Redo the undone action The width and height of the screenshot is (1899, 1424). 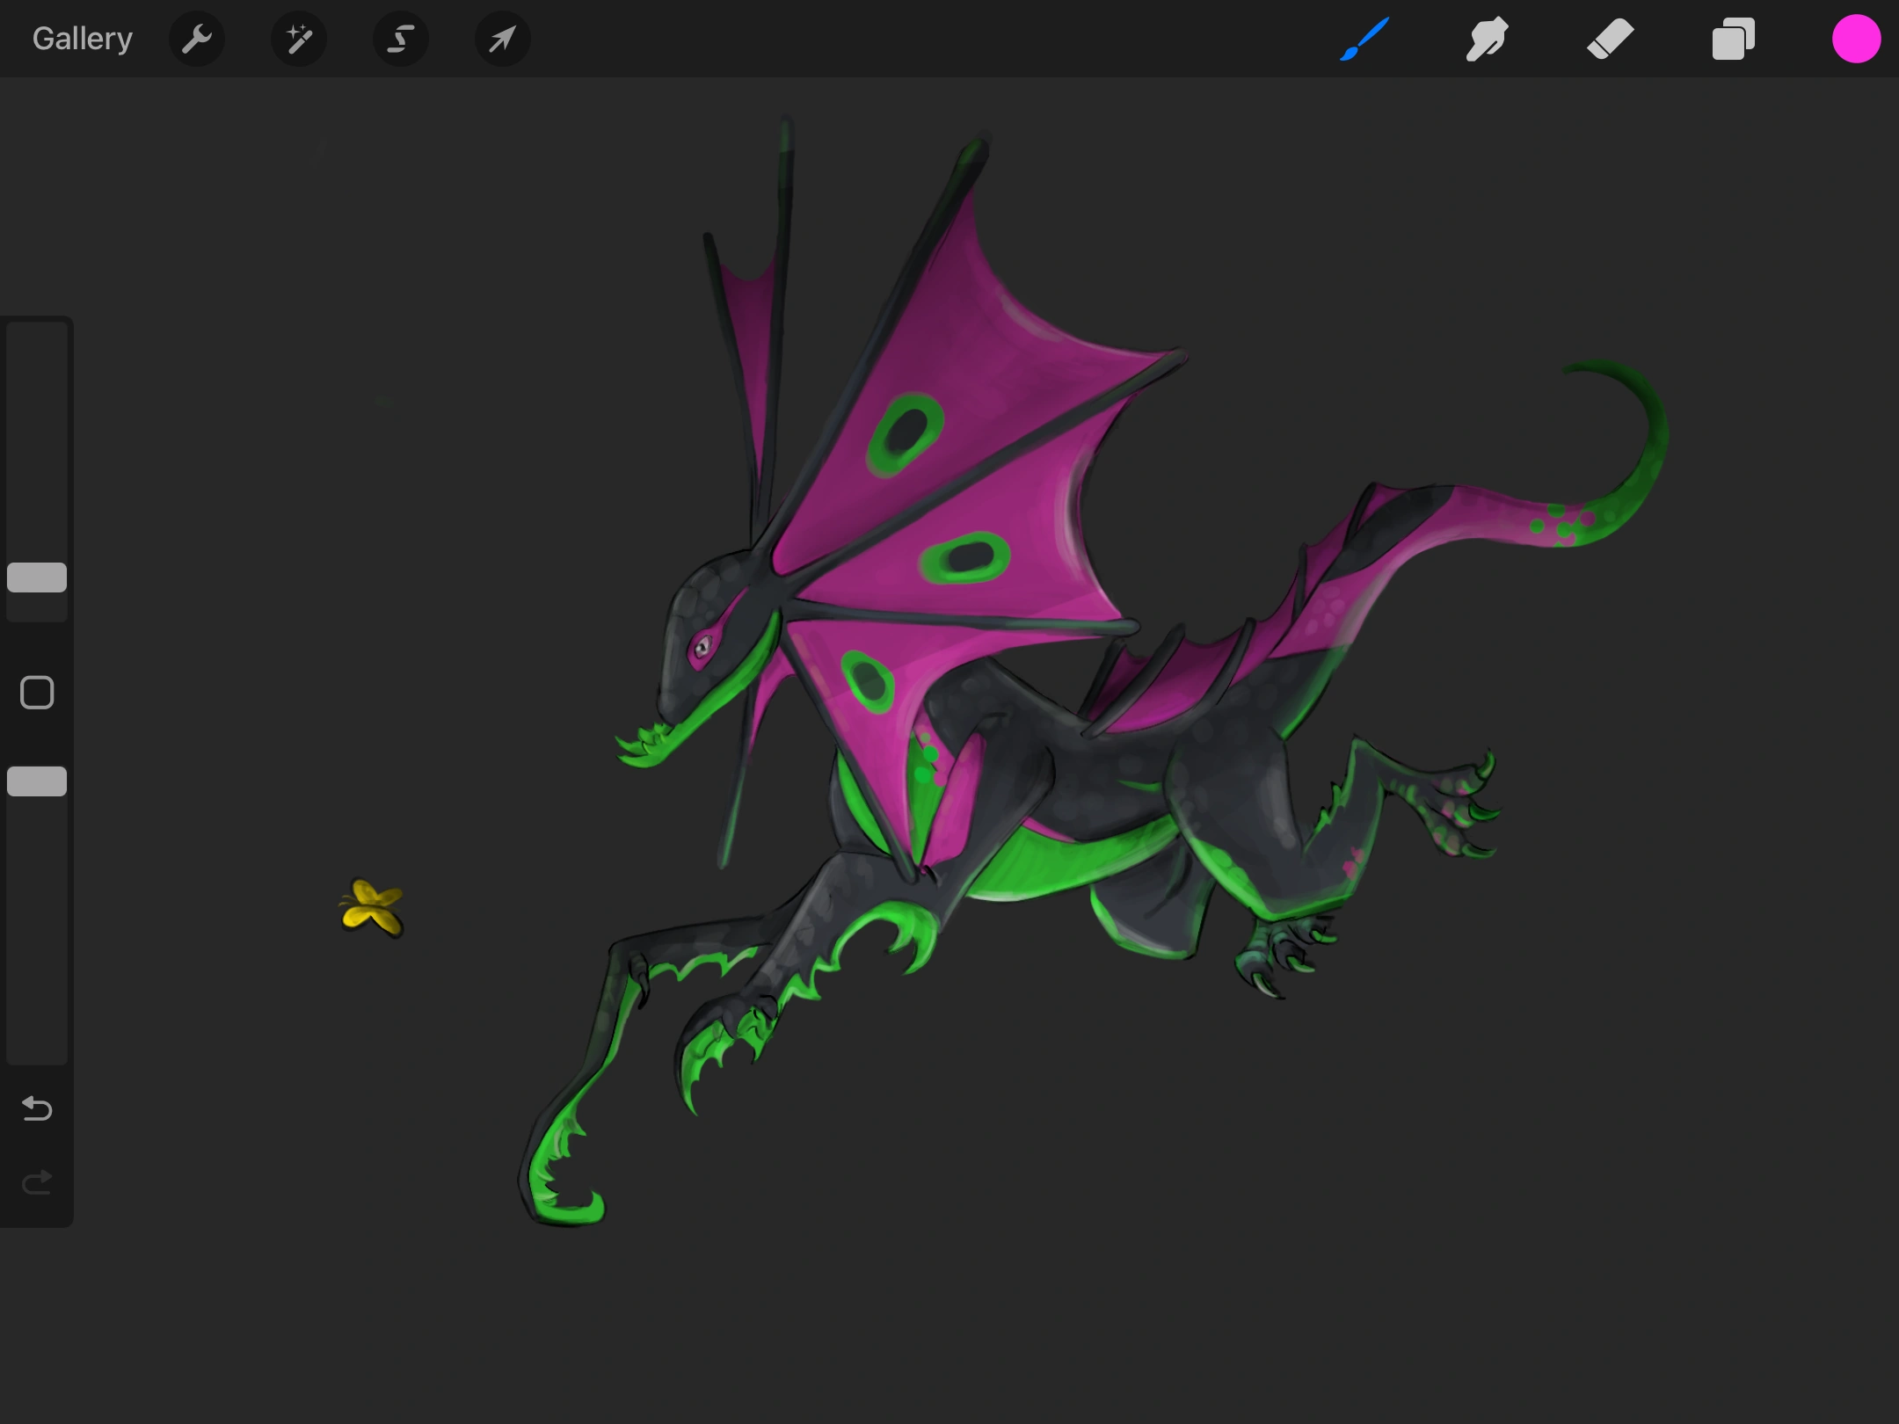coord(36,1182)
